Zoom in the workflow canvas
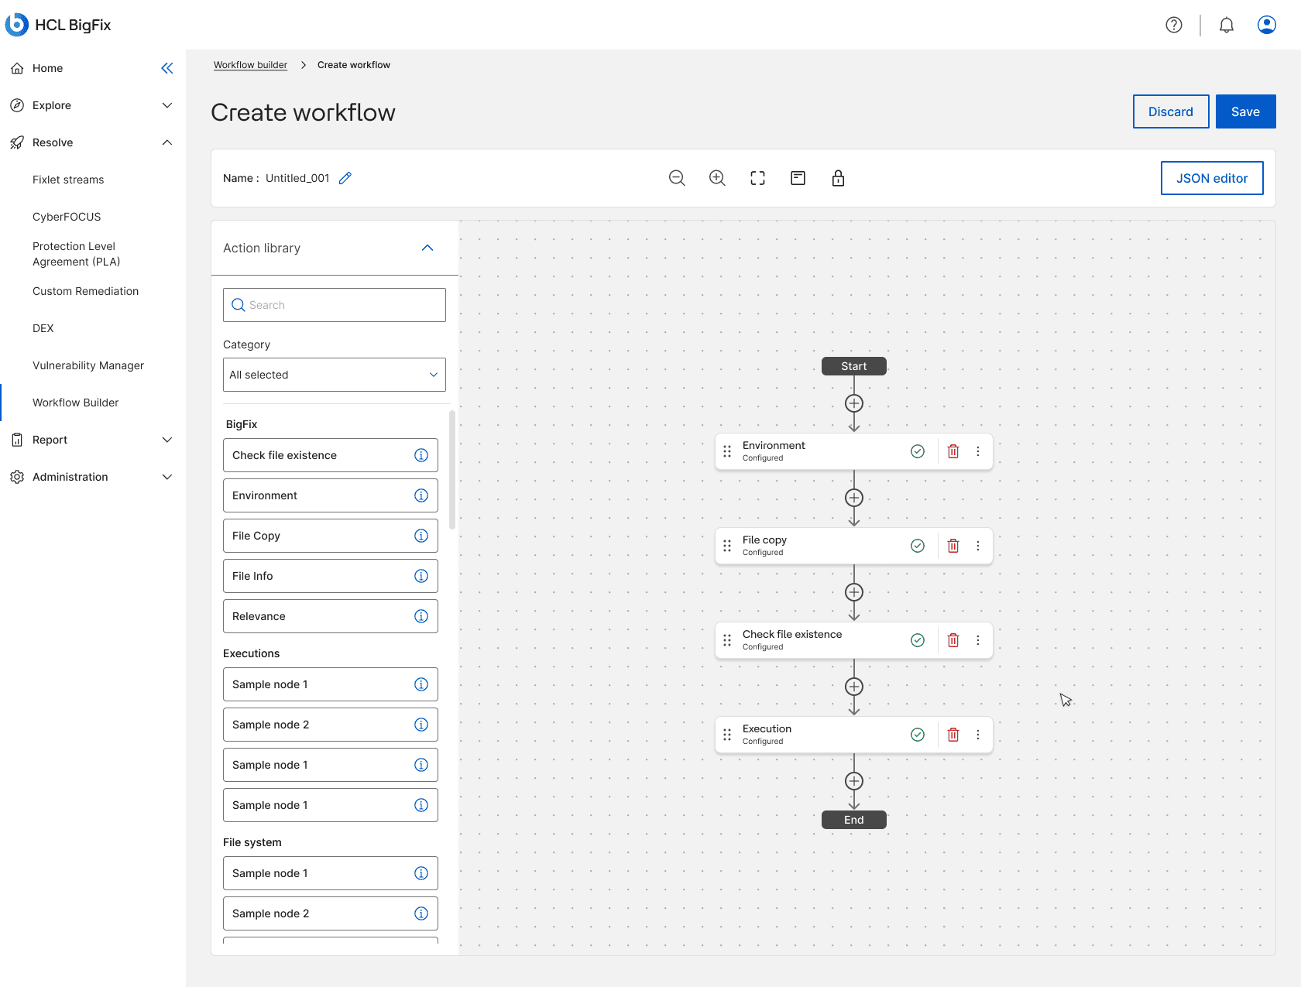 tap(717, 178)
